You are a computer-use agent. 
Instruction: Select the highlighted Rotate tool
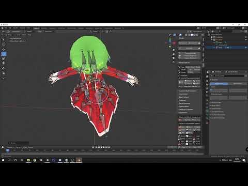[4, 54]
